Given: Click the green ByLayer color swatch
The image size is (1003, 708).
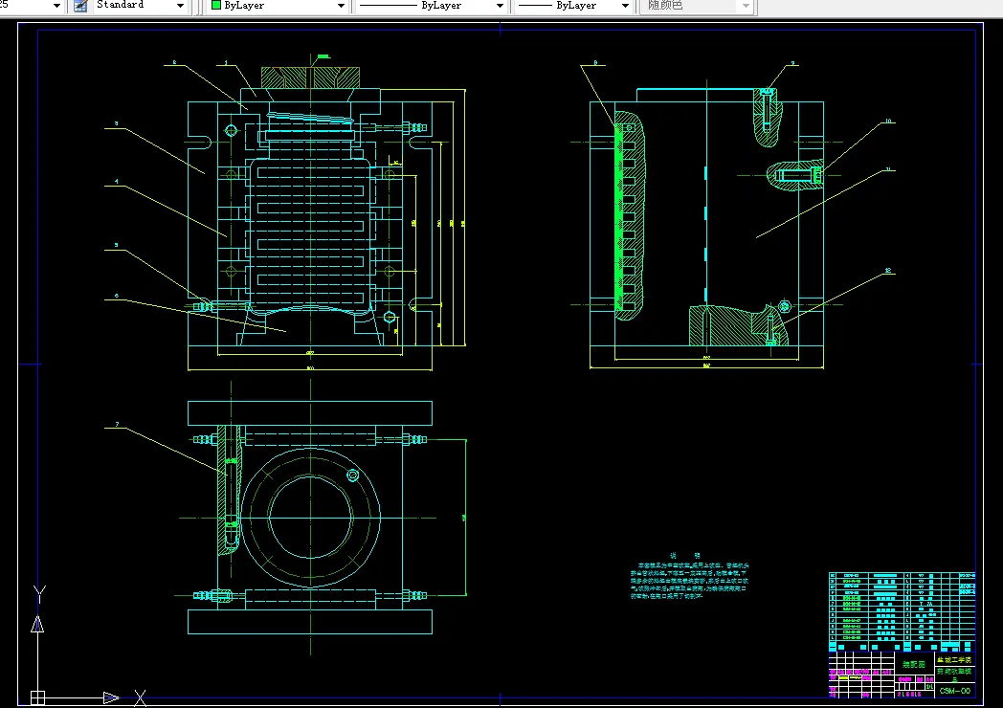Looking at the screenshot, I should tap(216, 5).
